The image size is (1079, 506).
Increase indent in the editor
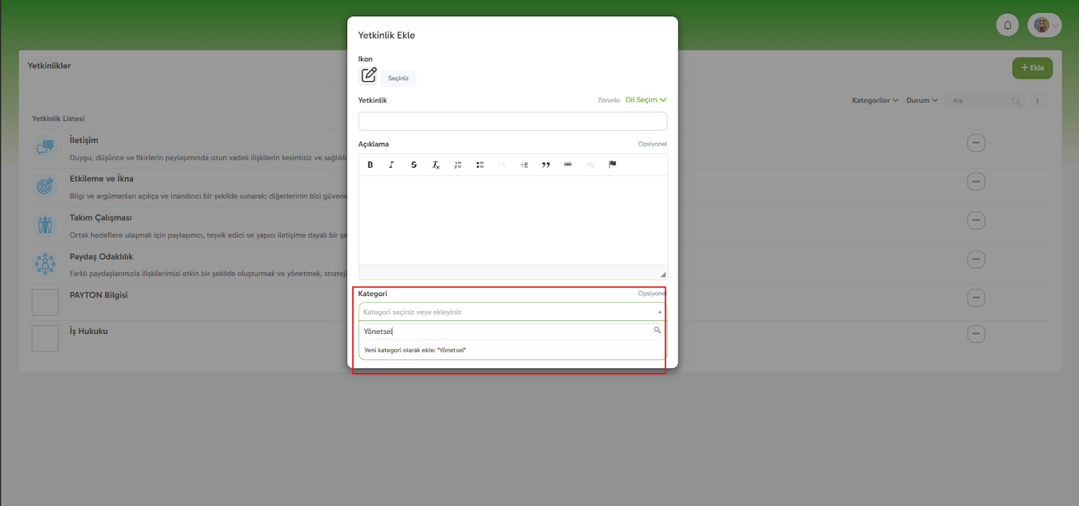pyautogui.click(x=524, y=165)
